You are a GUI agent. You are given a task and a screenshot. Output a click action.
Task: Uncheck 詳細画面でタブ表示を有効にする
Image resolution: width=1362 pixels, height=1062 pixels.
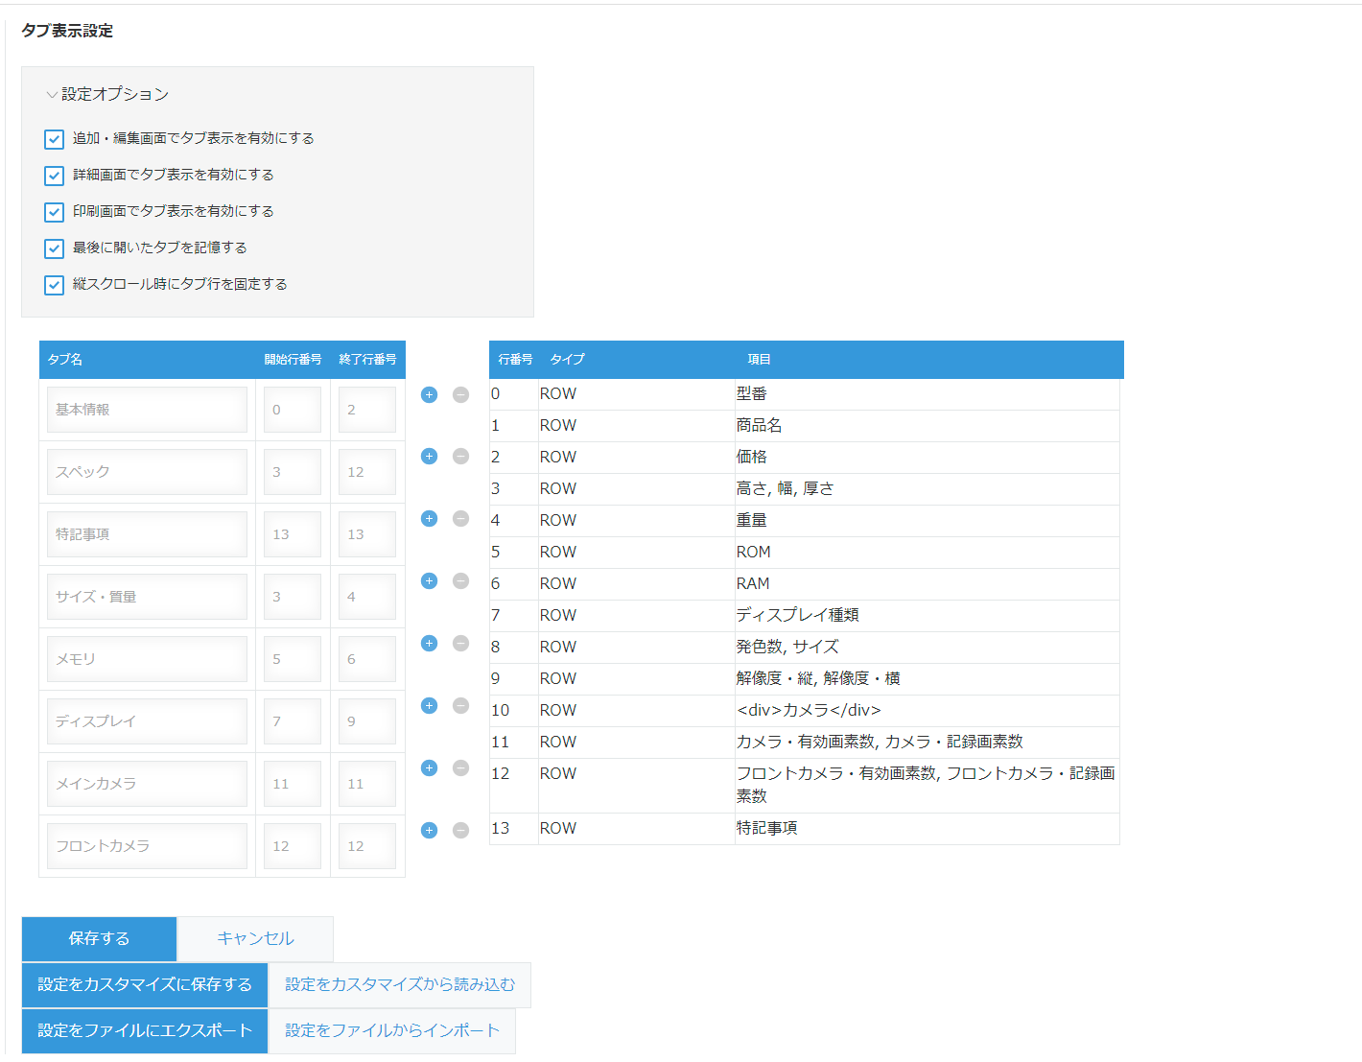(54, 176)
